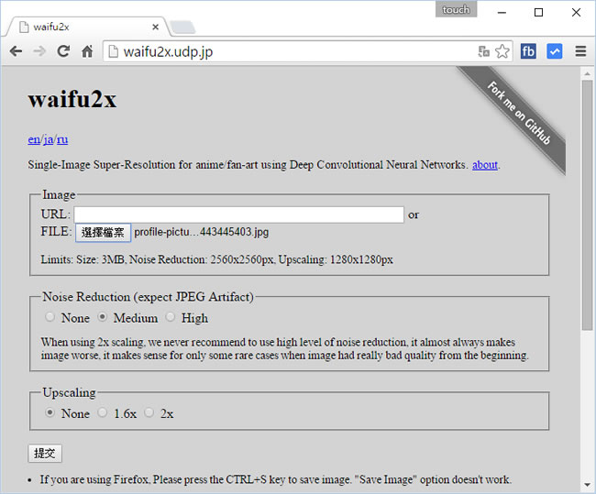Reload the waifu2x page
This screenshot has height=494, width=596.
pyautogui.click(x=63, y=51)
